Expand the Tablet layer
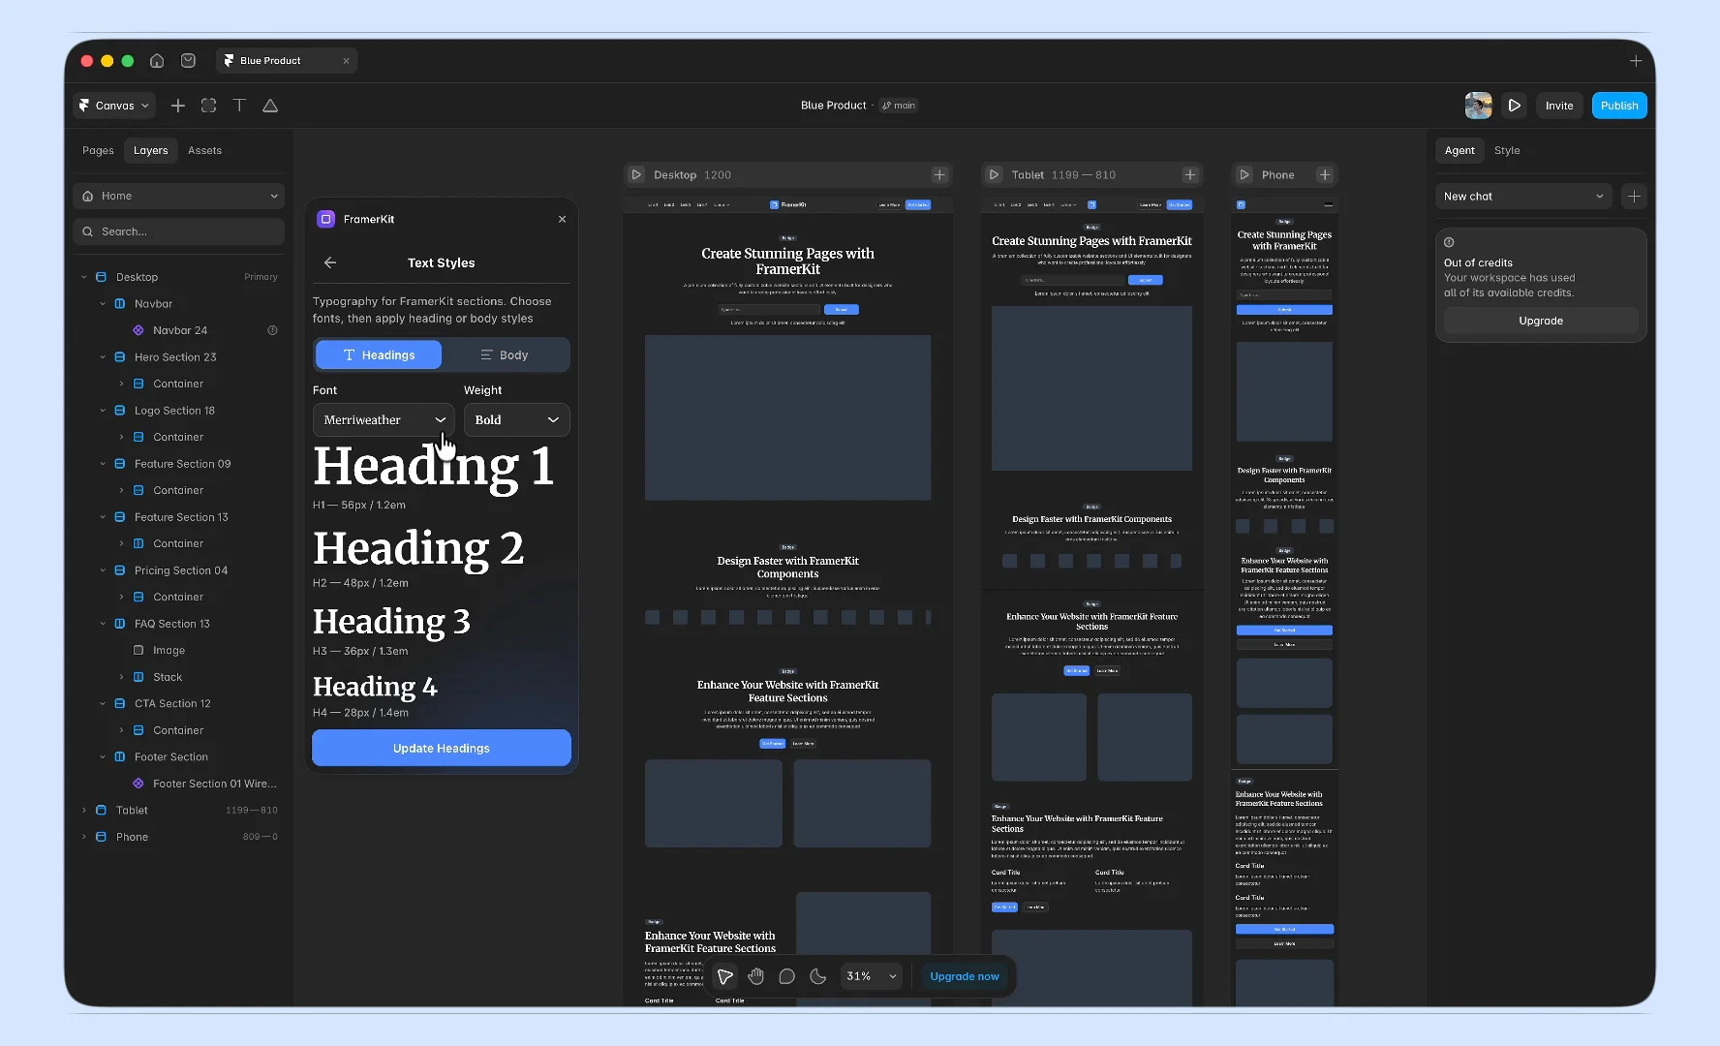The image size is (1720, 1046). (84, 810)
